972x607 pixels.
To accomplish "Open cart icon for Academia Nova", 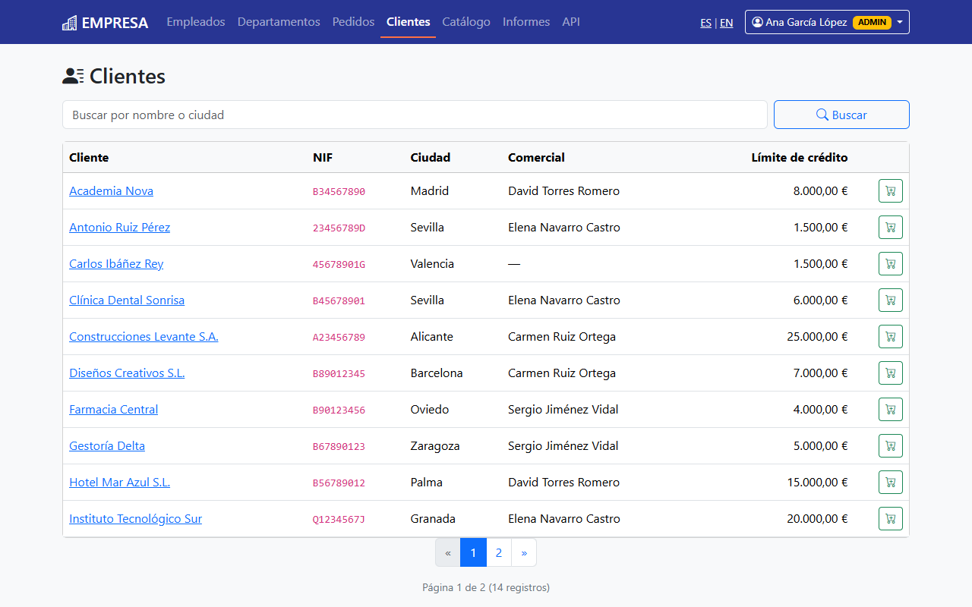I will [x=890, y=191].
